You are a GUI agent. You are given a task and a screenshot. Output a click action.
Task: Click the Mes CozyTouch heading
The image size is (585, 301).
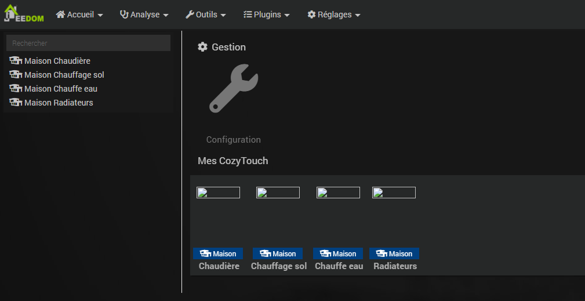[x=233, y=161]
